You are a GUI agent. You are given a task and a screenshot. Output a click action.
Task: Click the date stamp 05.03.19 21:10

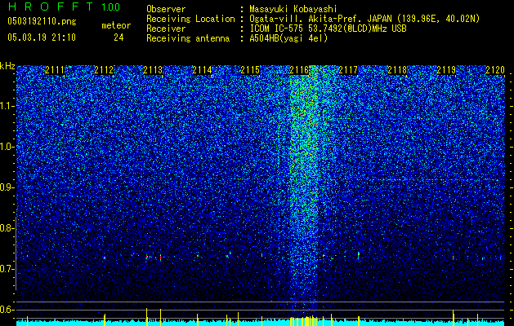tap(42, 37)
